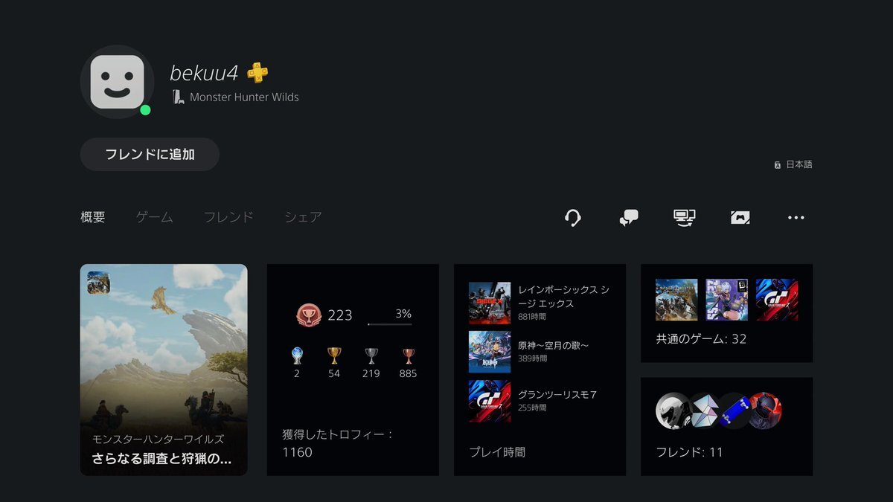Open the フレンド tab
Screen dimensions: 893x502
click(x=228, y=217)
